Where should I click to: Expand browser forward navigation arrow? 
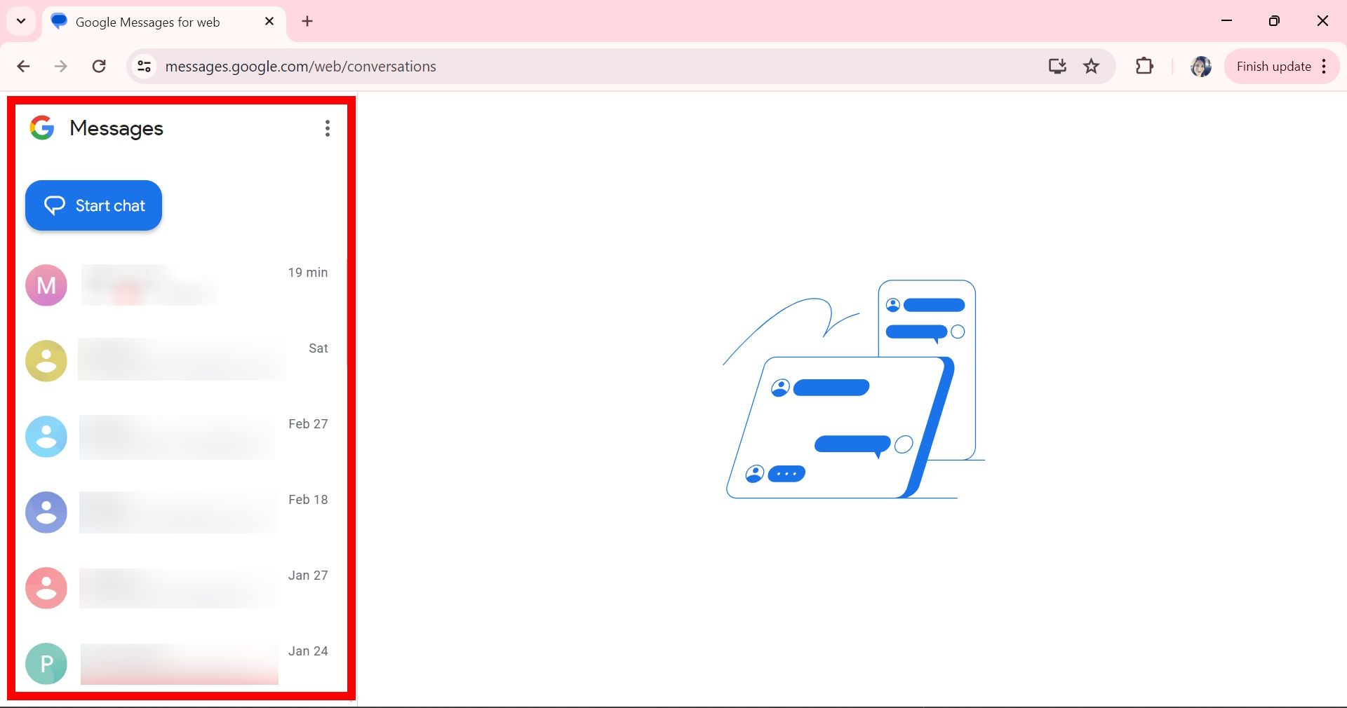click(62, 67)
